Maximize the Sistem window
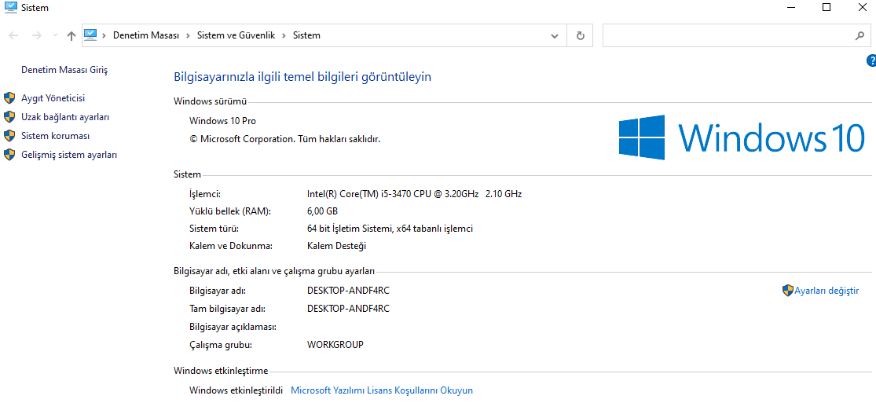Screen dimensions: 876x403 coord(827,7)
